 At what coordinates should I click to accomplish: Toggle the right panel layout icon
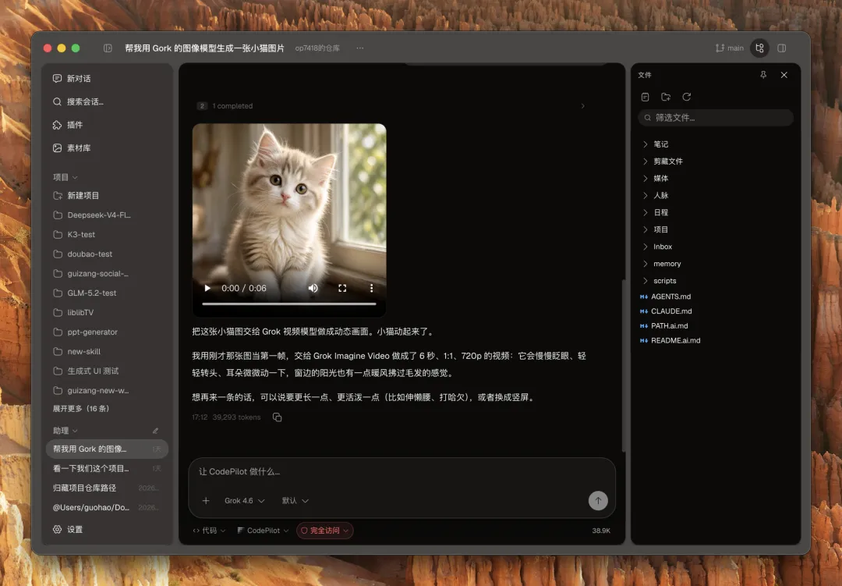tap(781, 48)
